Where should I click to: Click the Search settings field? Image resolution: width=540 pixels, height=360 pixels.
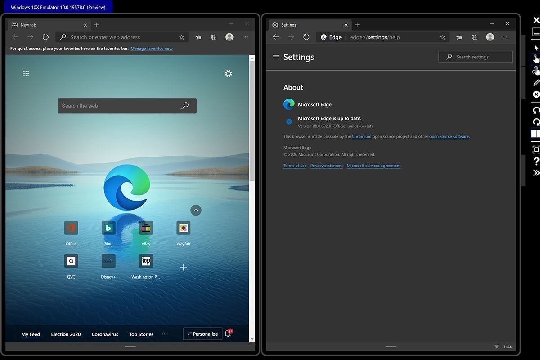click(x=475, y=57)
